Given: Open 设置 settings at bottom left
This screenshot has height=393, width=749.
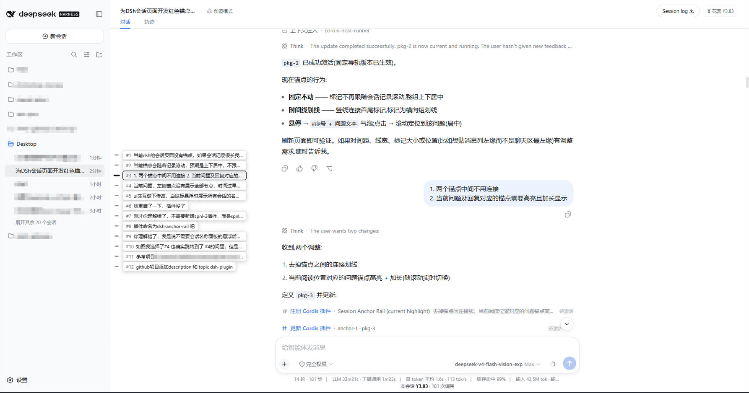Looking at the screenshot, I should pos(17,380).
